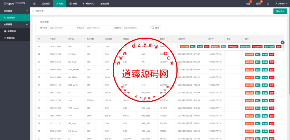Viewport: 290px width, 140px height.
Task: Expand more actions for user NN_2kv0u
Action: [x=276, y=77]
